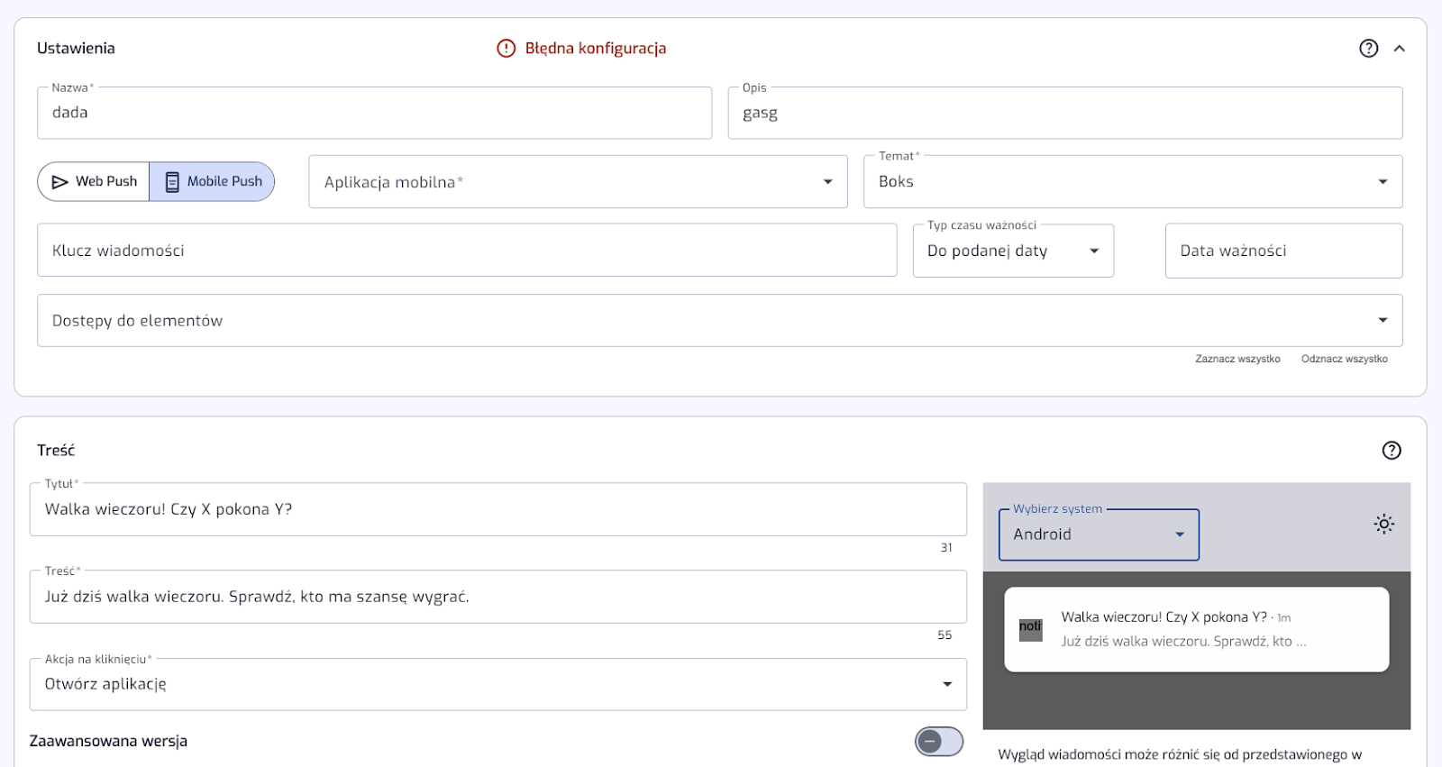Image resolution: width=1442 pixels, height=767 pixels.
Task: Click the Tytuł text field
Action: pos(497,509)
